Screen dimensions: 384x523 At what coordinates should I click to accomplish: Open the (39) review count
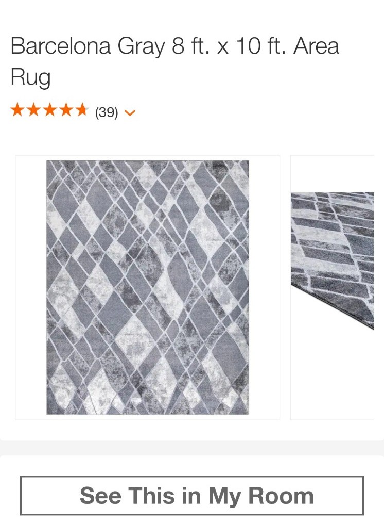(x=107, y=112)
